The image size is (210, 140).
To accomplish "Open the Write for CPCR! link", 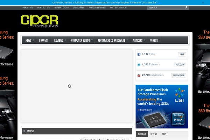I will [118, 8].
